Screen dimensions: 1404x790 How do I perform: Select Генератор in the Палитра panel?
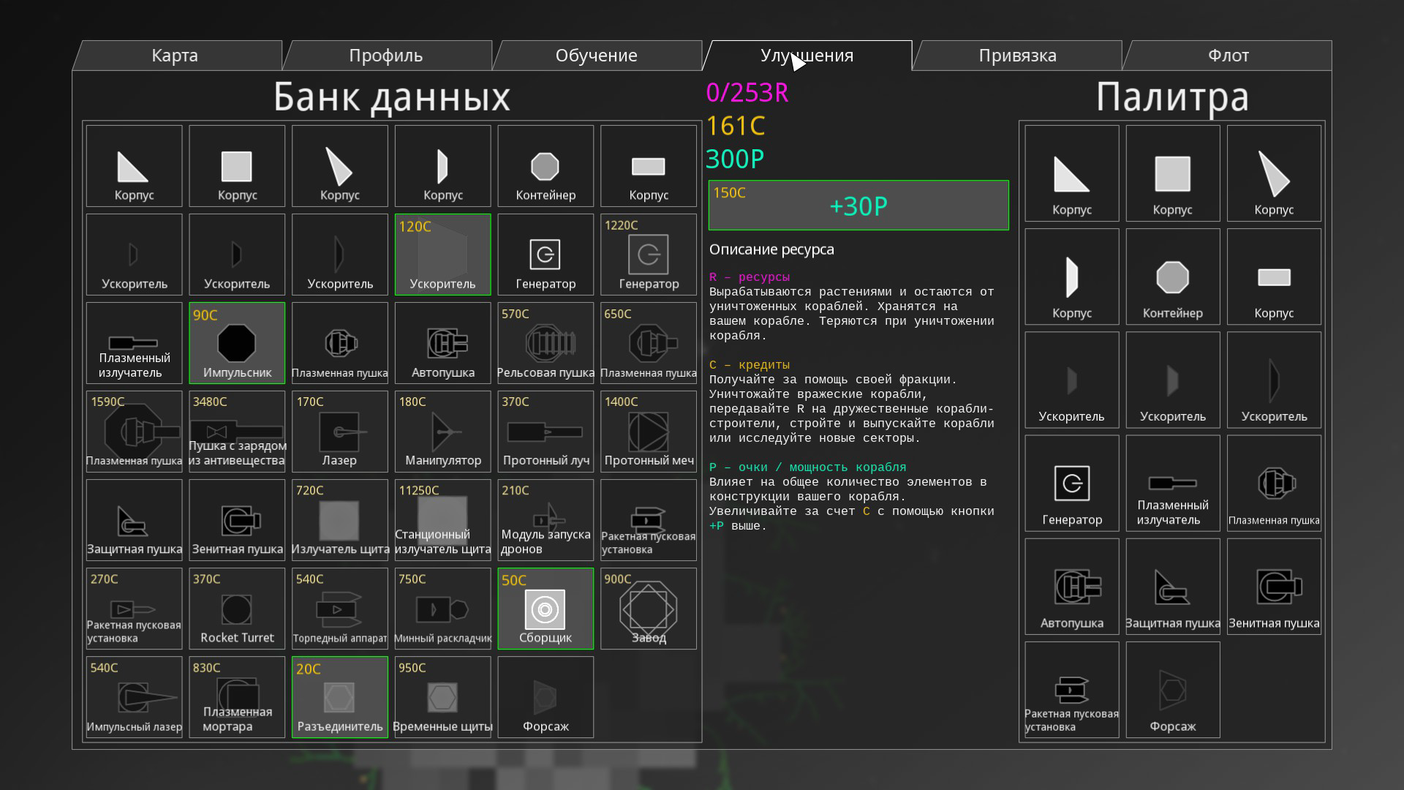1071,484
